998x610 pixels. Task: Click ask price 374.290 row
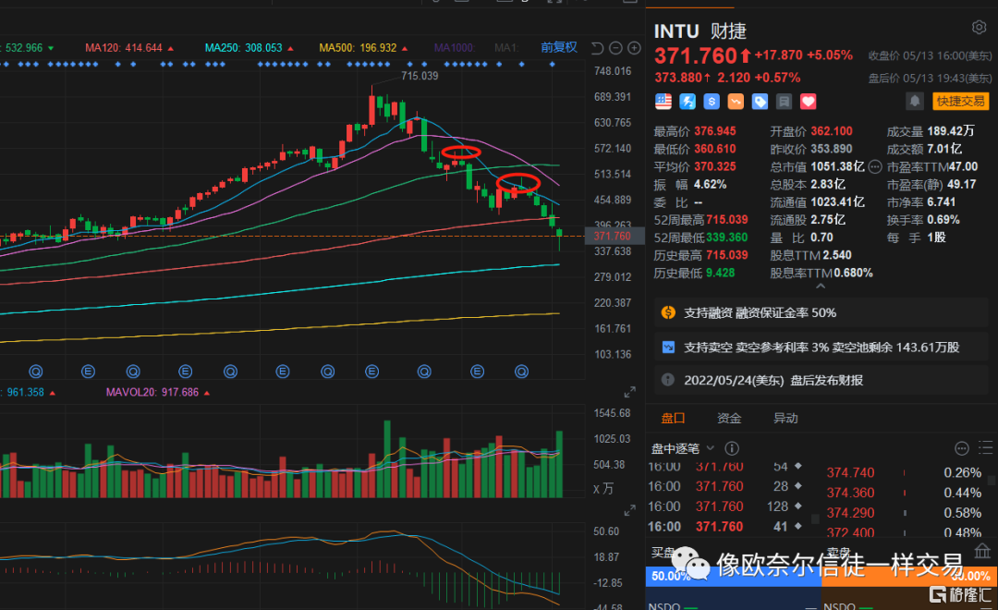[x=904, y=513]
